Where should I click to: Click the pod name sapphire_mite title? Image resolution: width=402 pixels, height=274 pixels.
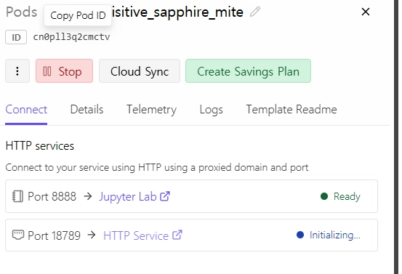177,12
